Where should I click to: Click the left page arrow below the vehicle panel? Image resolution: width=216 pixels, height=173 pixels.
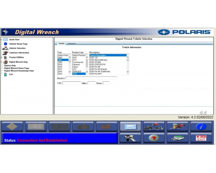[201, 112]
